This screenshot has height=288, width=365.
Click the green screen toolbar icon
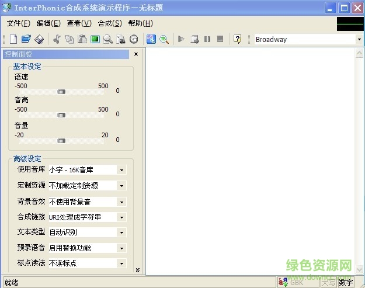click(x=95, y=39)
